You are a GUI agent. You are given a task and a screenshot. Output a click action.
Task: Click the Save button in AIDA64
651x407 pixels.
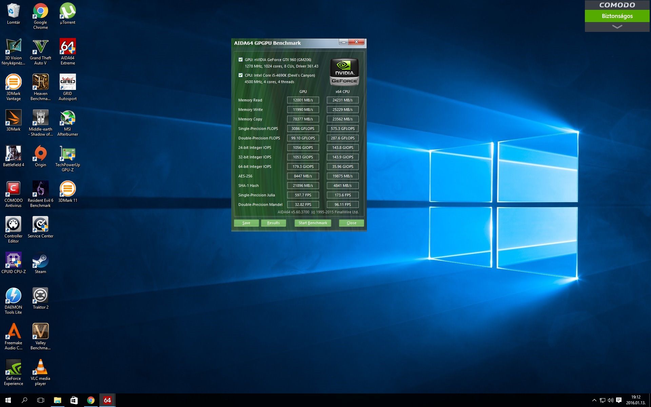(246, 223)
